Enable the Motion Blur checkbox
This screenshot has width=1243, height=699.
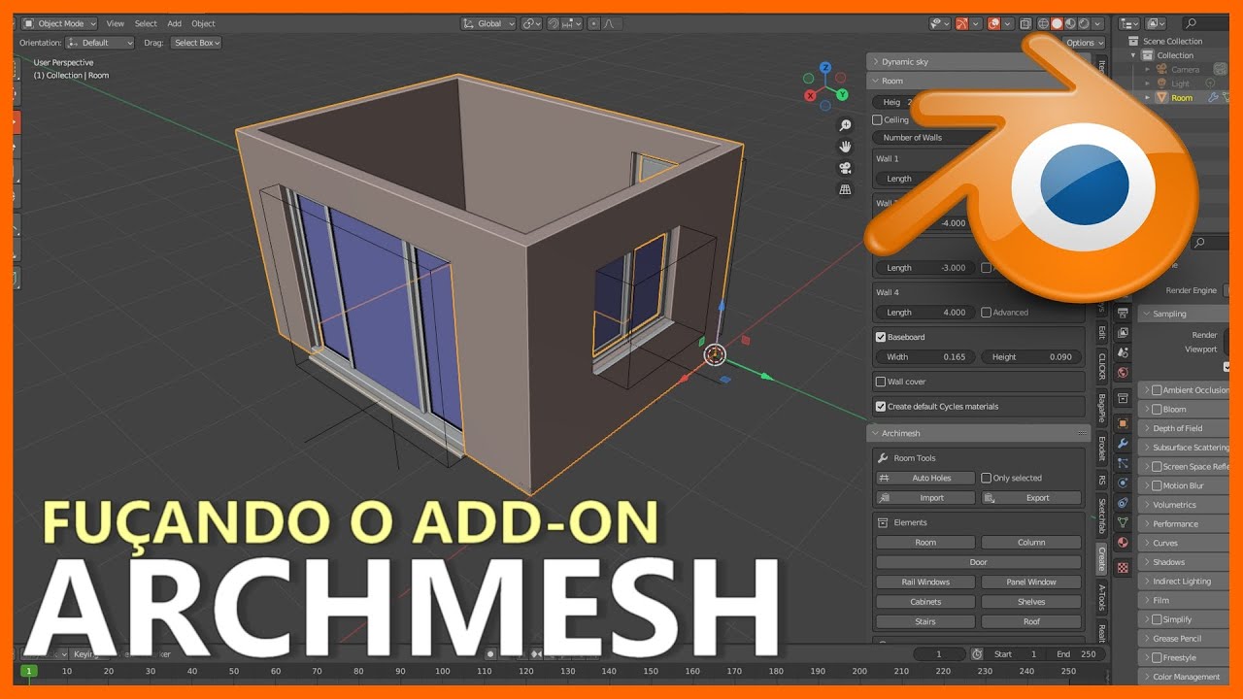pyautogui.click(x=1157, y=485)
